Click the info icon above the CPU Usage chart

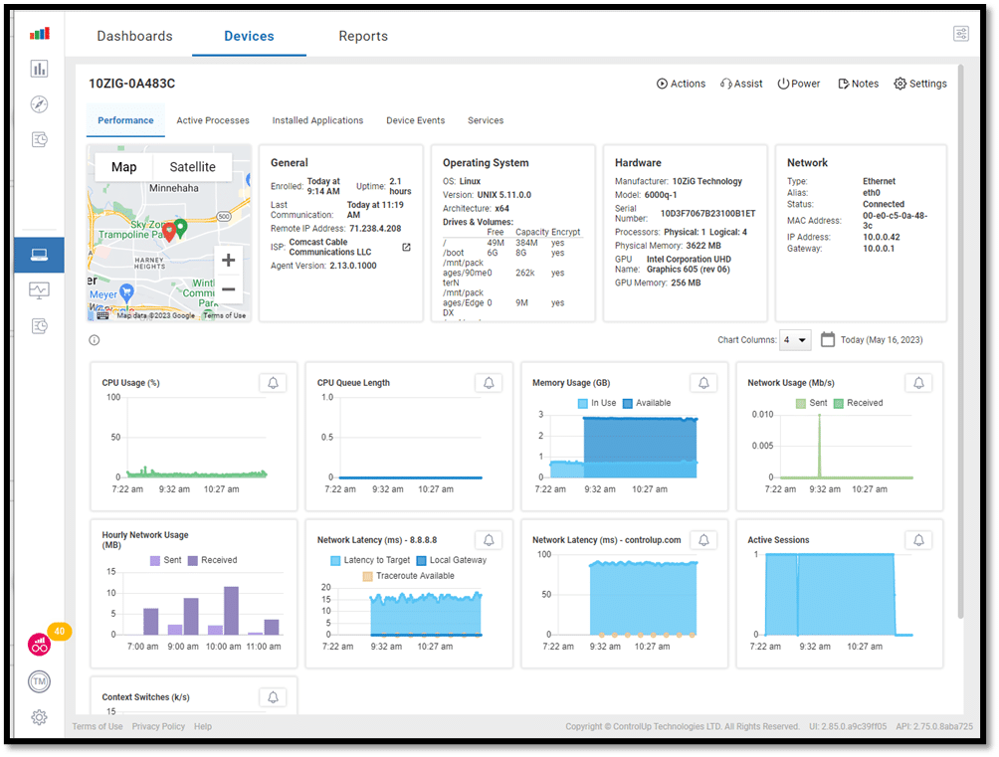95,340
